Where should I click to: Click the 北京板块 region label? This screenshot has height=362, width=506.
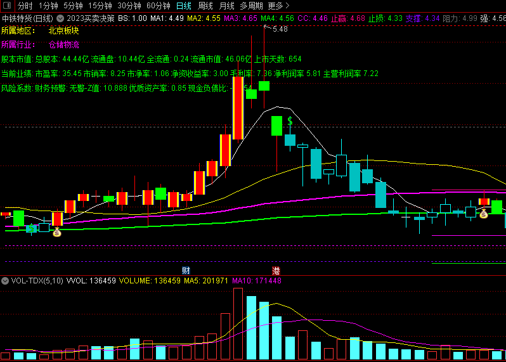[x=63, y=30]
